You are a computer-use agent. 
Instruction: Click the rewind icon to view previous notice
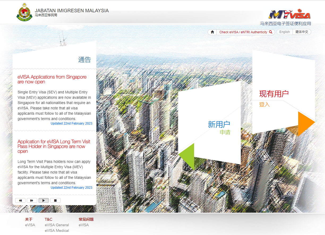tap(20, 200)
